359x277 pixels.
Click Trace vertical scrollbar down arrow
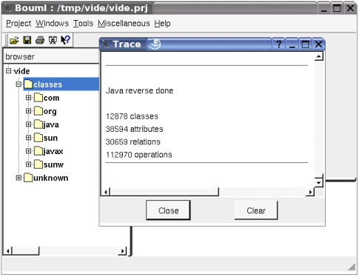tap(319, 183)
